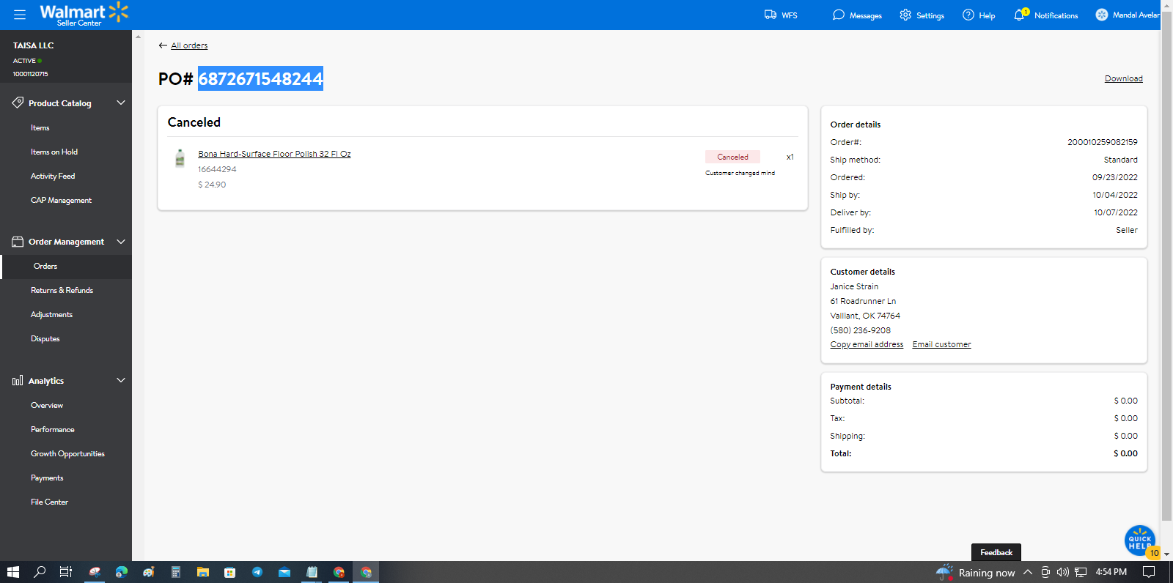Viewport: 1173px width, 583px height.
Task: Collapse the Order Management section chevron
Action: (121, 241)
